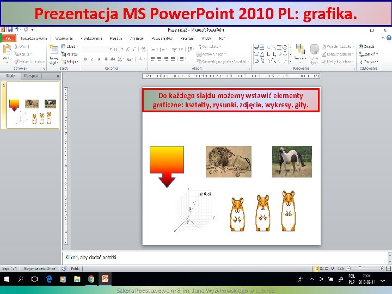This screenshot has width=392, height=294.
Task: Pick the oval shape in the gallery
Action: pos(285,47)
